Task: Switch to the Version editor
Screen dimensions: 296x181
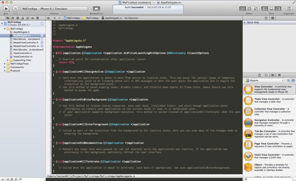Action: (256, 9)
